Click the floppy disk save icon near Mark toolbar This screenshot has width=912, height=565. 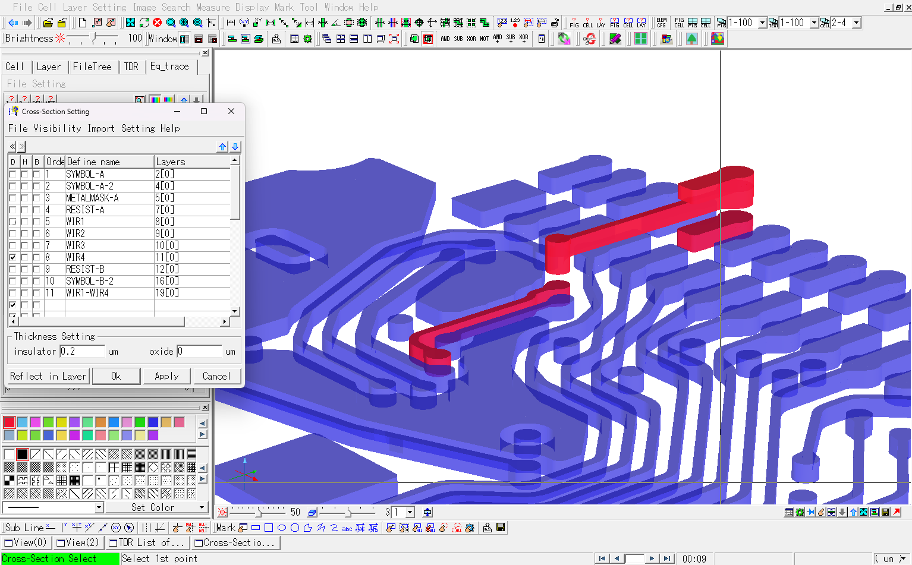point(501,528)
